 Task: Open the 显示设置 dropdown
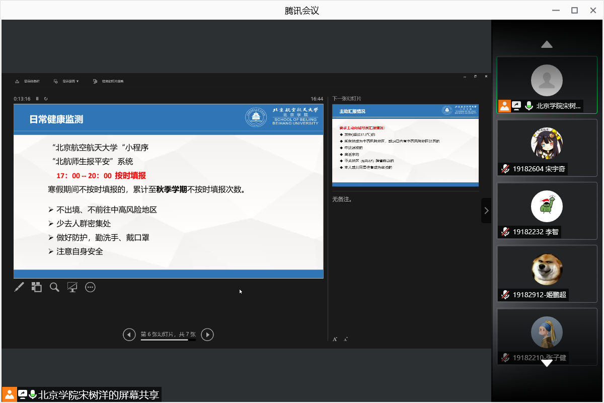click(x=66, y=81)
